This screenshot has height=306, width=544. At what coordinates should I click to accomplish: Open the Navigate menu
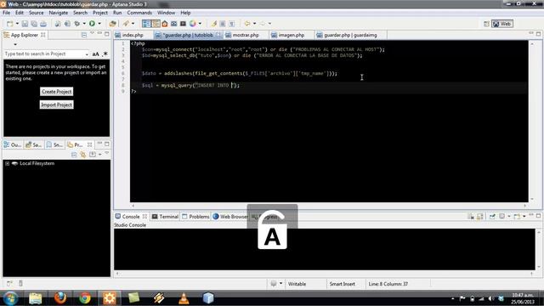tap(59, 13)
